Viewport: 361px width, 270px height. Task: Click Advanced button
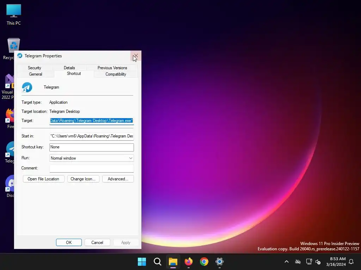coord(118,179)
